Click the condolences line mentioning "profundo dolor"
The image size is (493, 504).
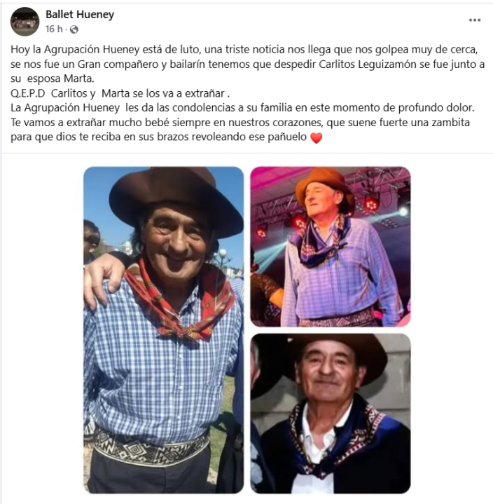pos(242,108)
